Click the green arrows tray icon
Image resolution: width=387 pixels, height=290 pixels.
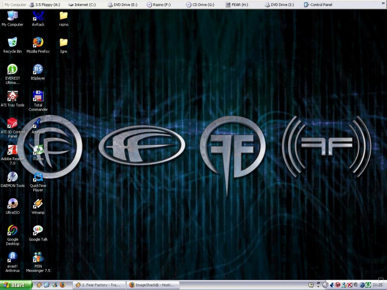pos(368,285)
